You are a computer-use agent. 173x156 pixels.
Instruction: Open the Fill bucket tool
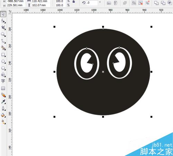point(3,115)
